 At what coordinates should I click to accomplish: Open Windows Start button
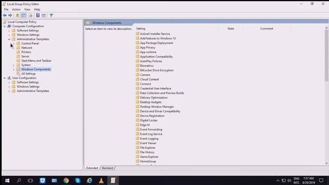click(x=7, y=180)
